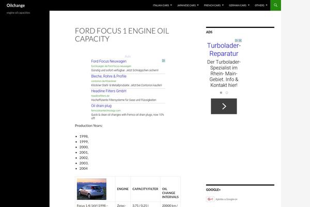The height and width of the screenshot is (207, 310).
Task: Click the ENGINE column header
Action: pos(123,189)
